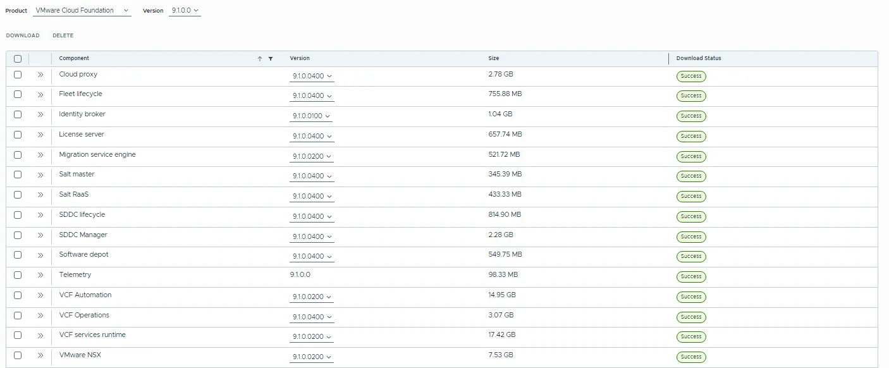Click the 17.42 GB size cell
The width and height of the screenshot is (889, 368).
tap(502, 335)
